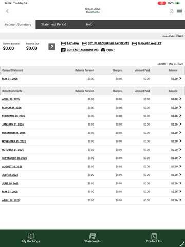
Task: Click the Billed Statements header label
Action: coord(12,91)
